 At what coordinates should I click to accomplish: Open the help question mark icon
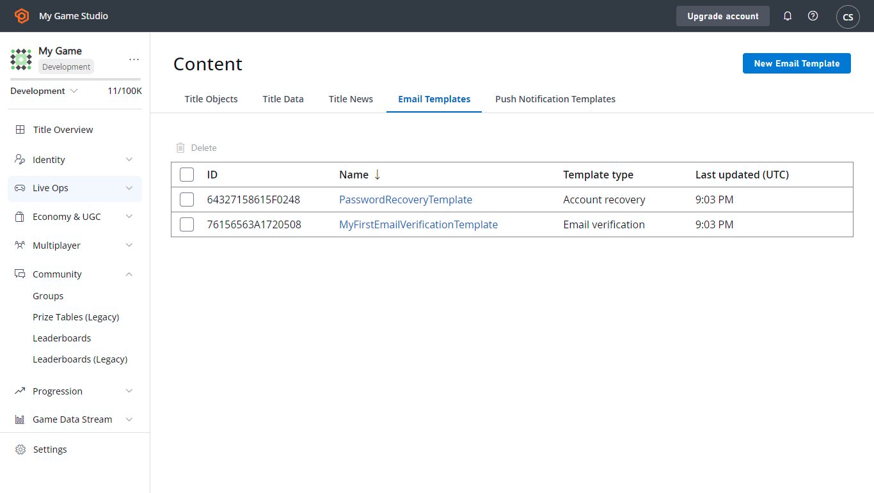[813, 16]
